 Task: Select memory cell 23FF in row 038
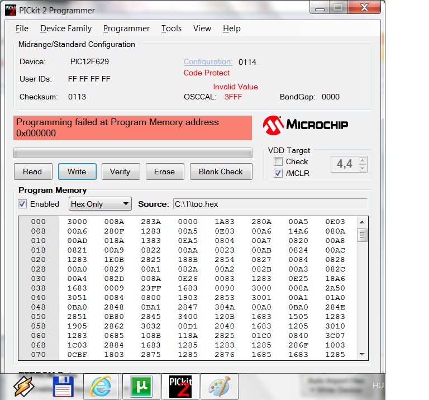[151, 288]
